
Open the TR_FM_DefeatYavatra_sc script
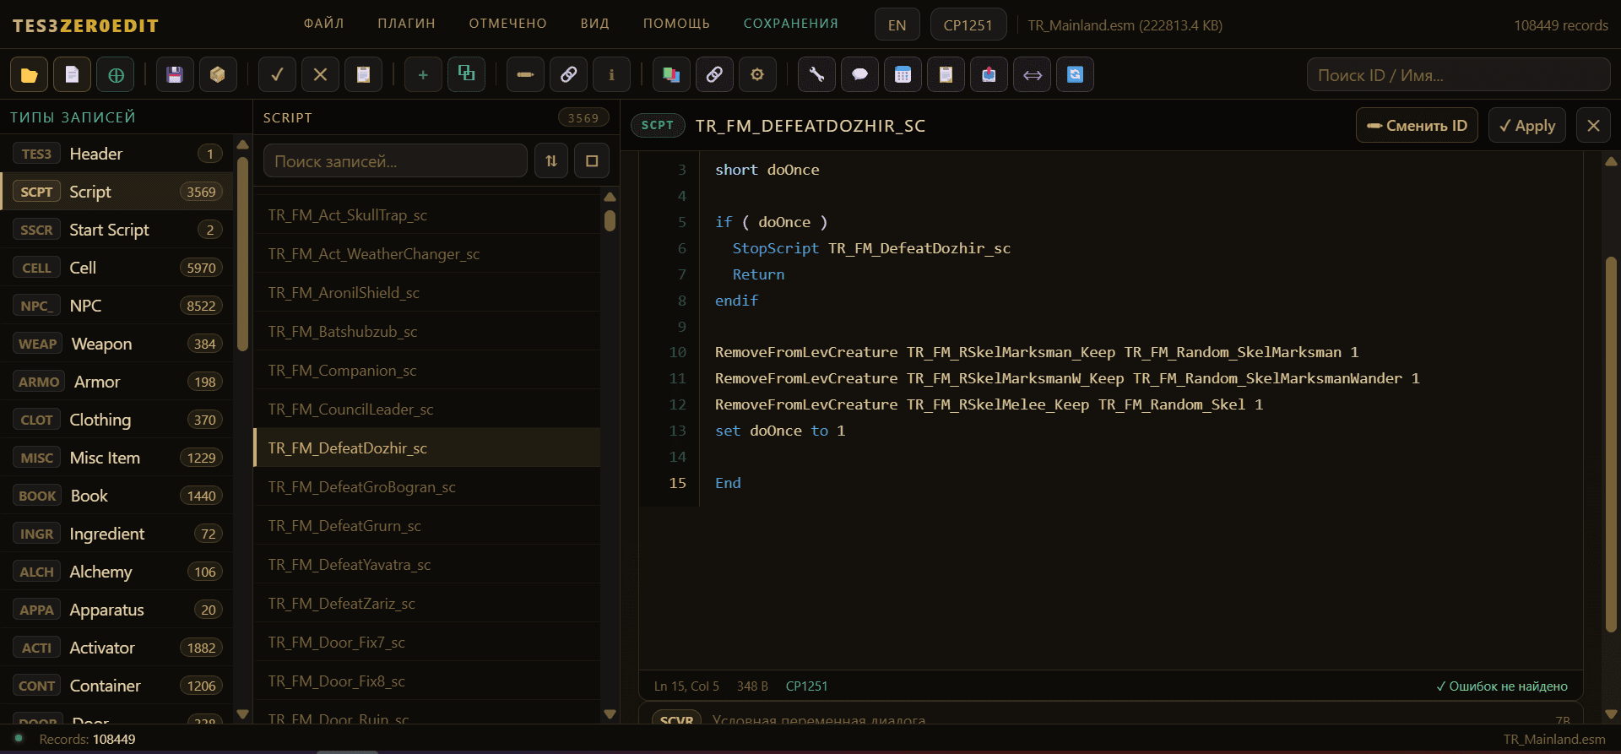click(427, 565)
